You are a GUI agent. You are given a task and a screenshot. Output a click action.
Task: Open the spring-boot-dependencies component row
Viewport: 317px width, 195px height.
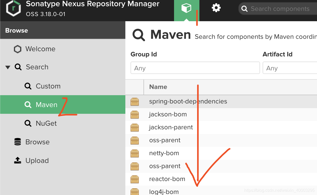[221, 101]
